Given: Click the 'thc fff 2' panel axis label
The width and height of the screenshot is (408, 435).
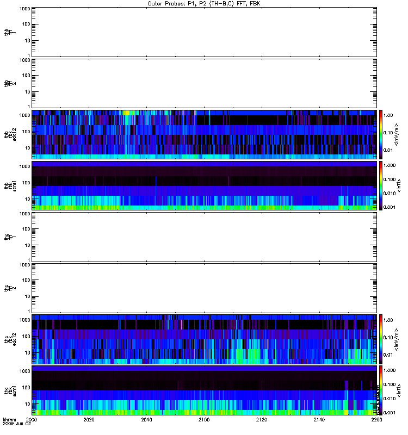Looking at the screenshot, I should [x=10, y=288].
